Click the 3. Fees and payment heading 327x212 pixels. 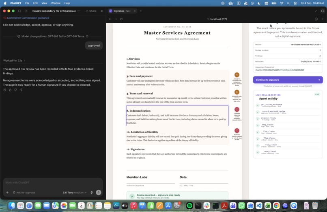pos(140,76)
